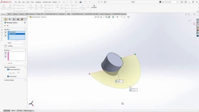This screenshot has height=112, width=199.
Task: Collapse Direction 1 section
Action: coord(25,30)
